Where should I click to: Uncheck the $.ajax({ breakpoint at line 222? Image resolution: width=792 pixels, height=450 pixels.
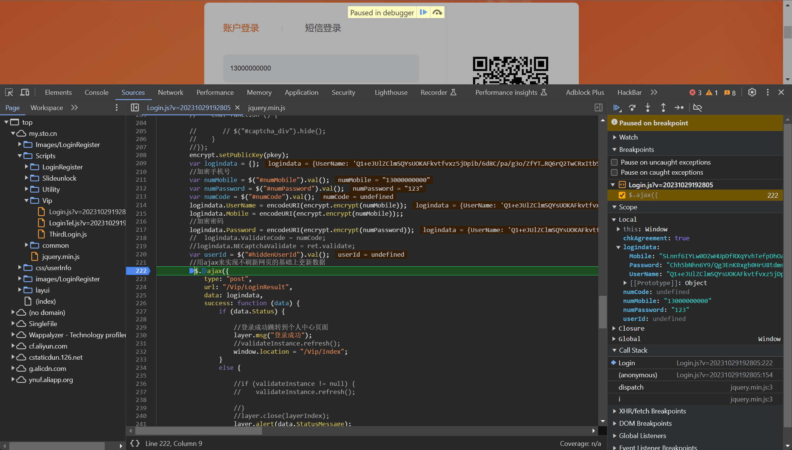point(622,195)
